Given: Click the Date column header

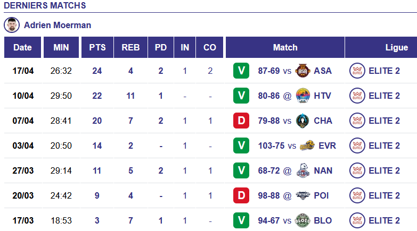Looking at the screenshot, I should click(x=22, y=47).
